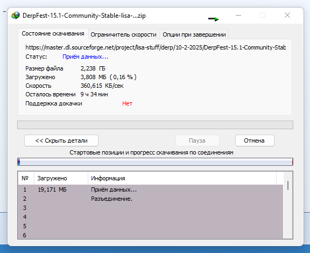Select connection row number 4

pos(151,217)
